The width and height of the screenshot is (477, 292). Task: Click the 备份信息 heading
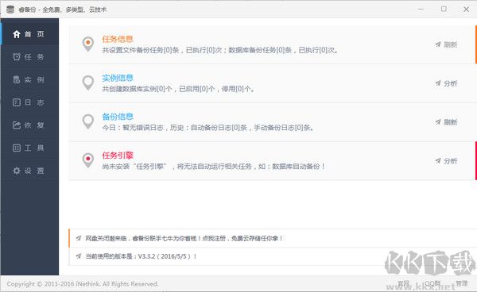click(118, 117)
